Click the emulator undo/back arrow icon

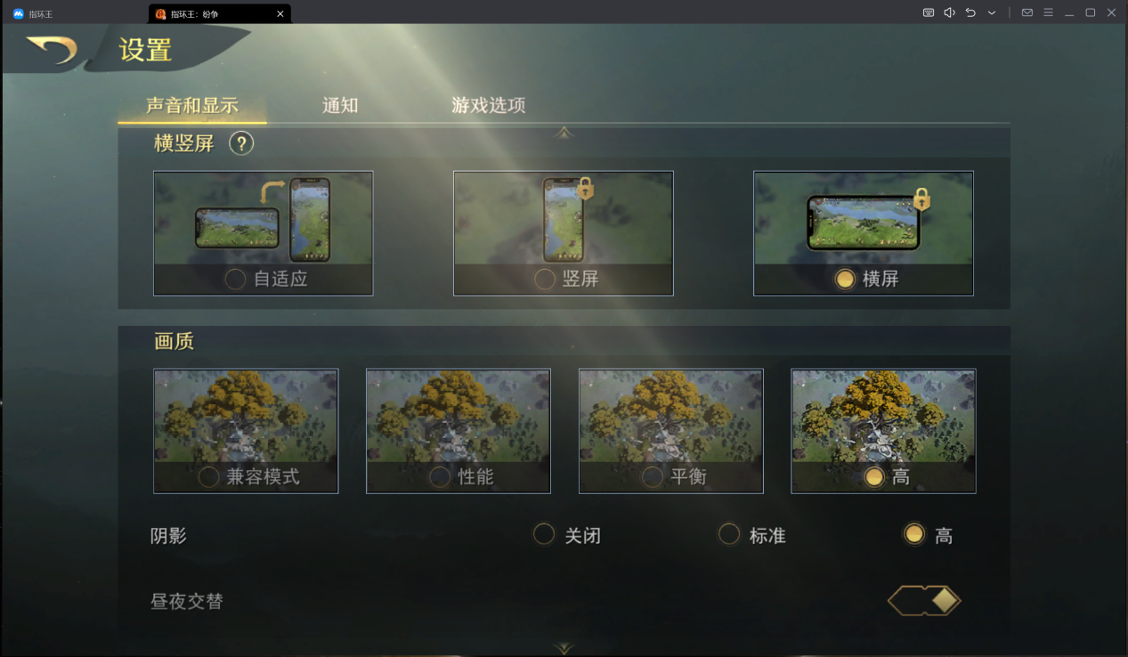(970, 12)
